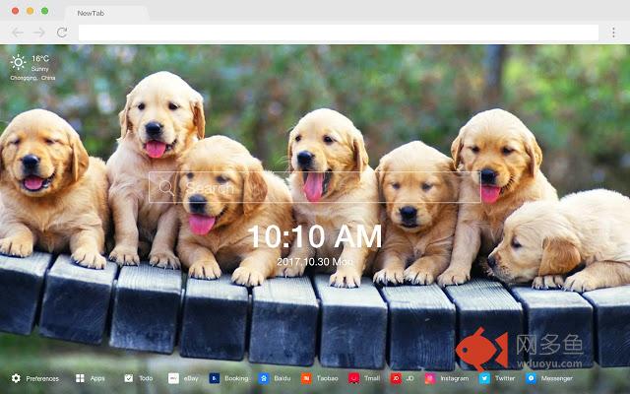This screenshot has width=630, height=394.
Task: Open the JD text link
Action: [409, 378]
